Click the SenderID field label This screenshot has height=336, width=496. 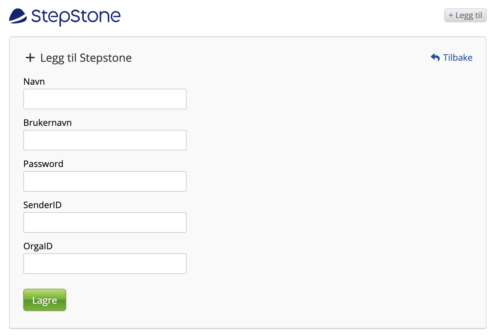43,205
